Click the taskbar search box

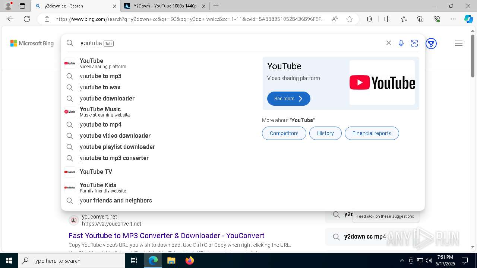coord(72,261)
